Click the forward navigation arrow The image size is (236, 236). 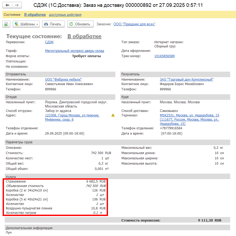click(x=17, y=5)
